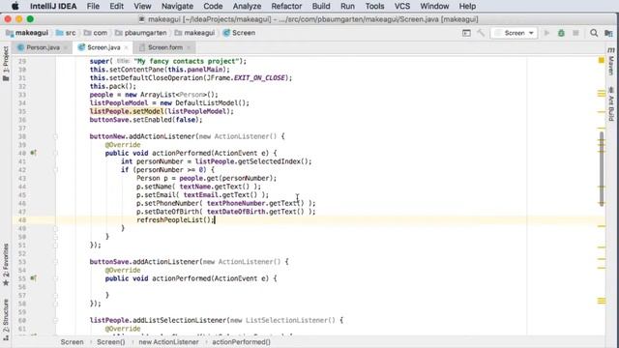Click the com package breadcrumb
Image resolution: width=619 pixels, height=348 pixels.
pyautogui.click(x=96, y=33)
